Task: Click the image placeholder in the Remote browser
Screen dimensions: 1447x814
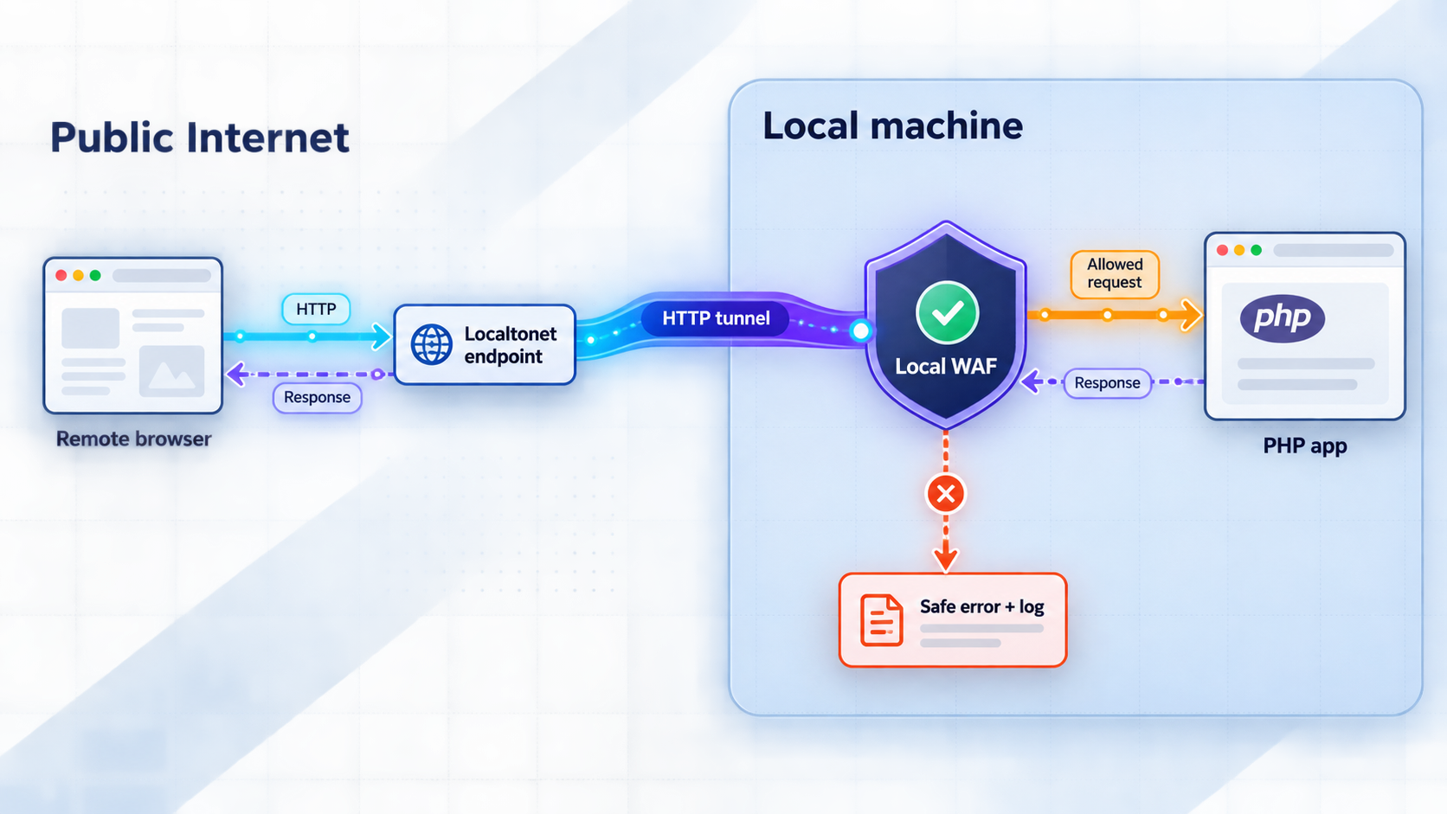Action: tap(171, 371)
